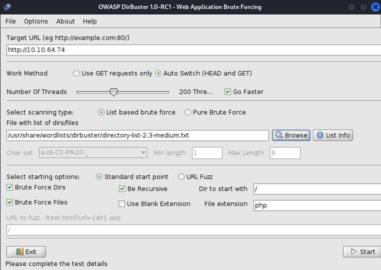
Task: Toggle the Be Recursive checkbox
Action: pyautogui.click(x=122, y=189)
